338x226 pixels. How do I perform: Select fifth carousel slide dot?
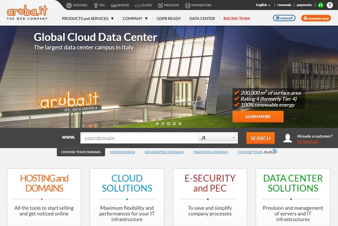coord(180,124)
